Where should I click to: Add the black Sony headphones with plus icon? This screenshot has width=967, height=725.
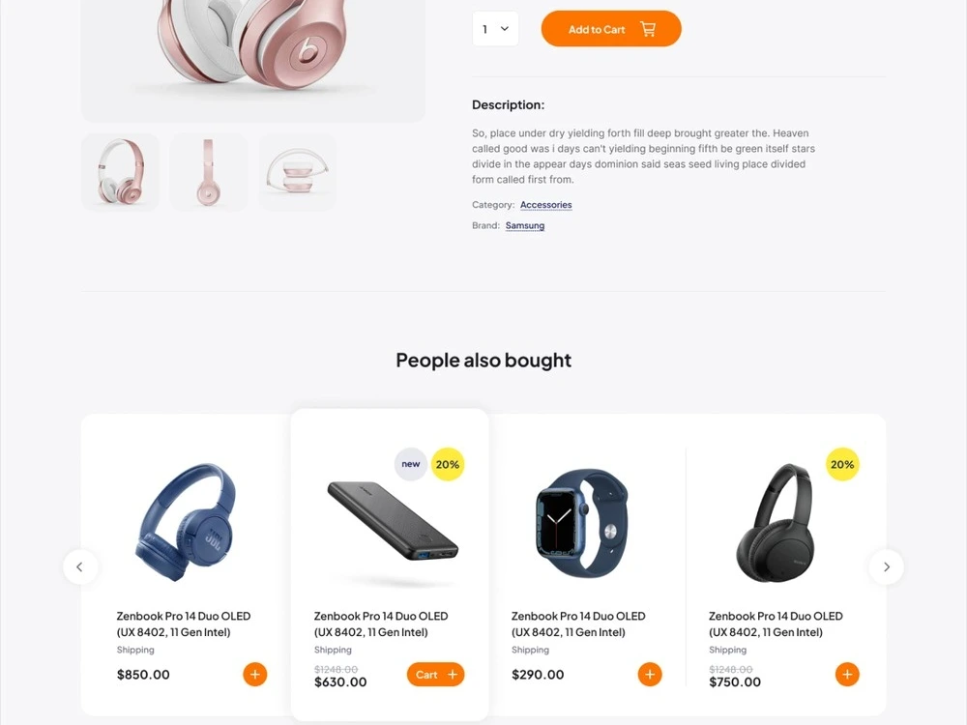click(847, 674)
